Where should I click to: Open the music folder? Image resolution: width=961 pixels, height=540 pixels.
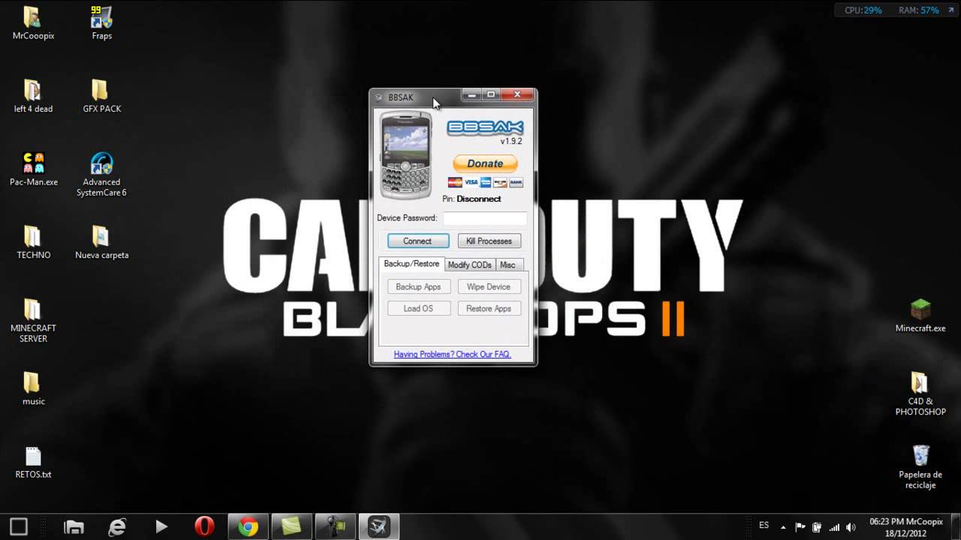pyautogui.click(x=33, y=388)
